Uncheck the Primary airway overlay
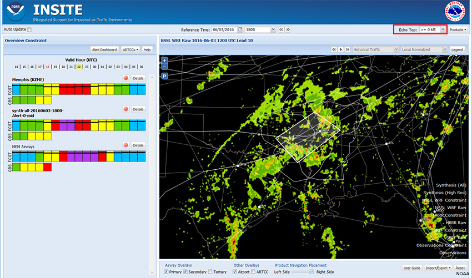The height and width of the screenshot is (278, 472). coord(166,272)
